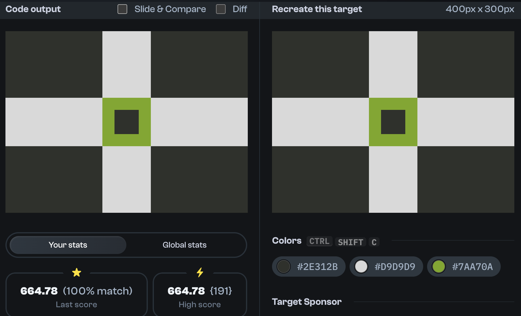The image size is (521, 316).
Task: Switch to the Your stats tab
Action: [x=68, y=245]
